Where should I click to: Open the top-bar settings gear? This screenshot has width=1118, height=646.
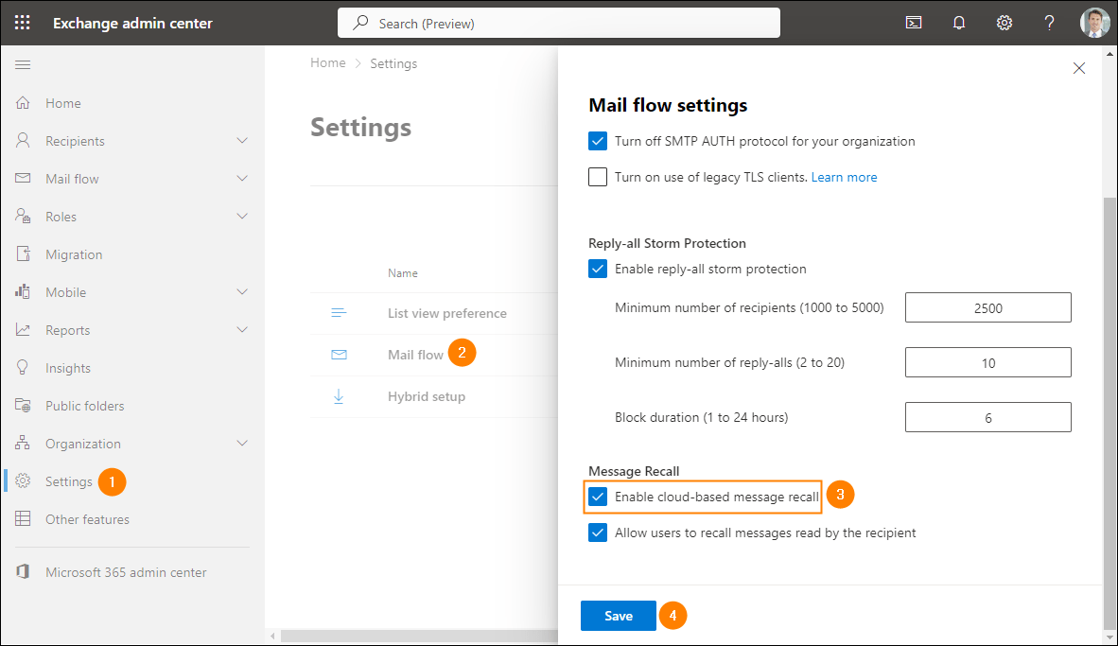click(x=1004, y=22)
